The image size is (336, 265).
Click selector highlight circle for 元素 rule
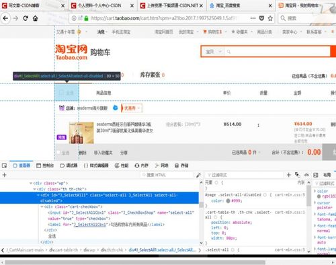[x=216, y=183]
